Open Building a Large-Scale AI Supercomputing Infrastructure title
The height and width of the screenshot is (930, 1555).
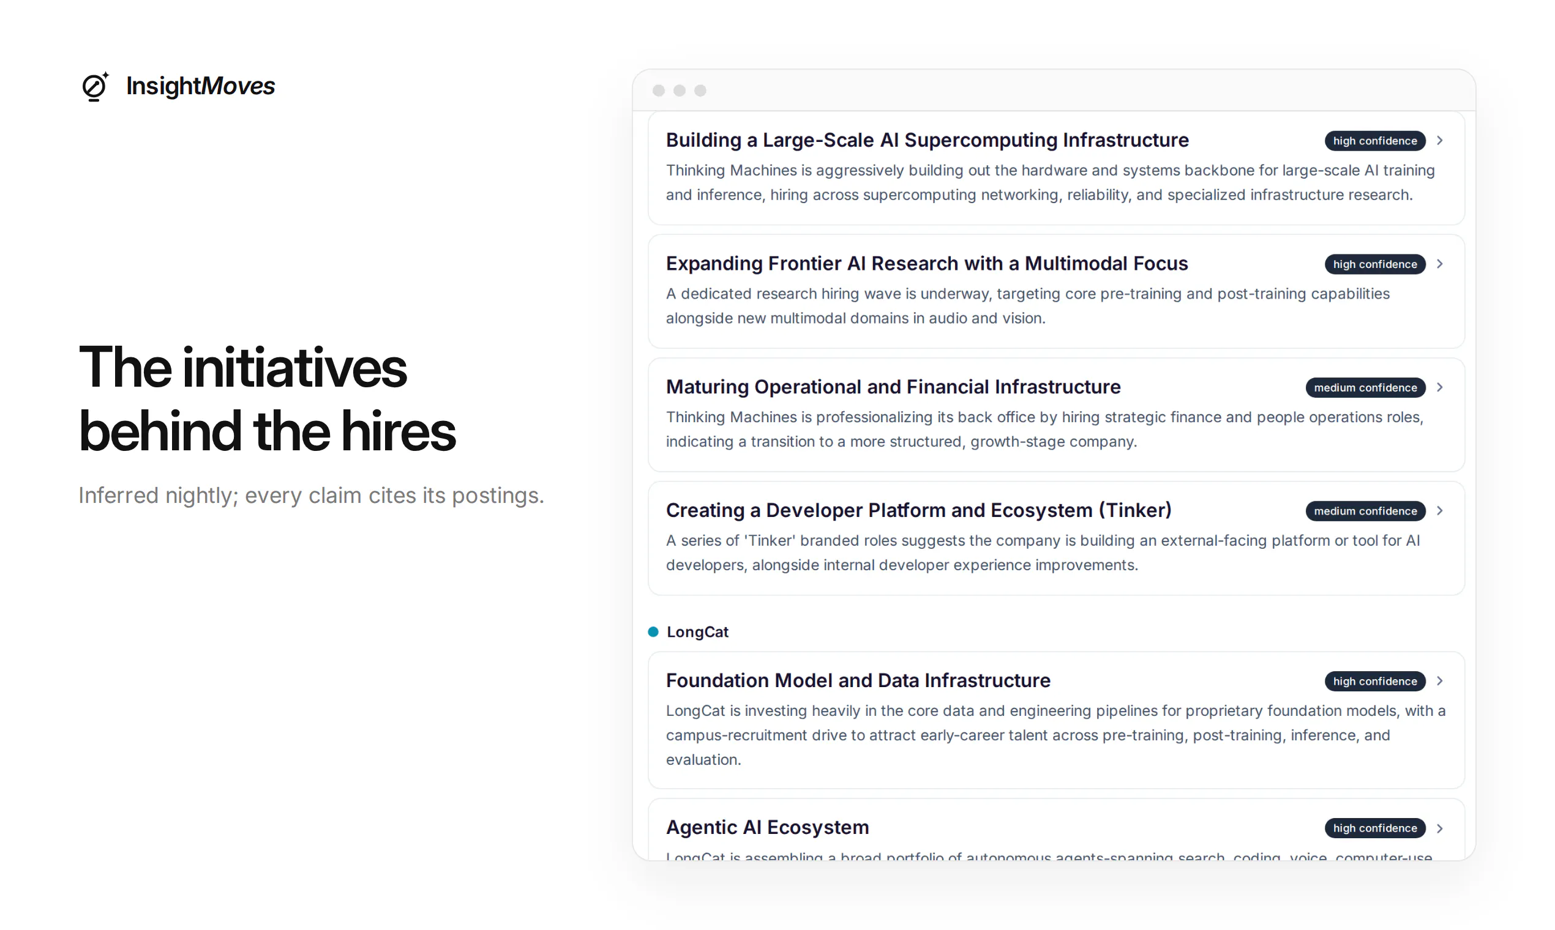click(x=927, y=139)
